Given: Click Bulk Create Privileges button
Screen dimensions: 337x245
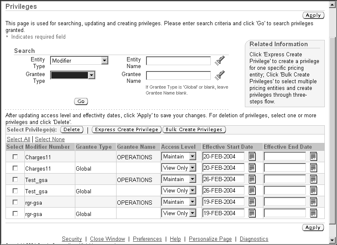Looking at the screenshot, I should [194, 129].
